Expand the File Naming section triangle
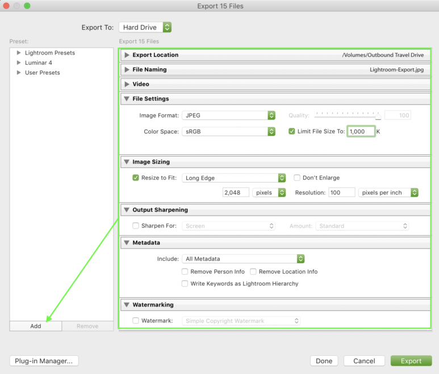 (127, 70)
